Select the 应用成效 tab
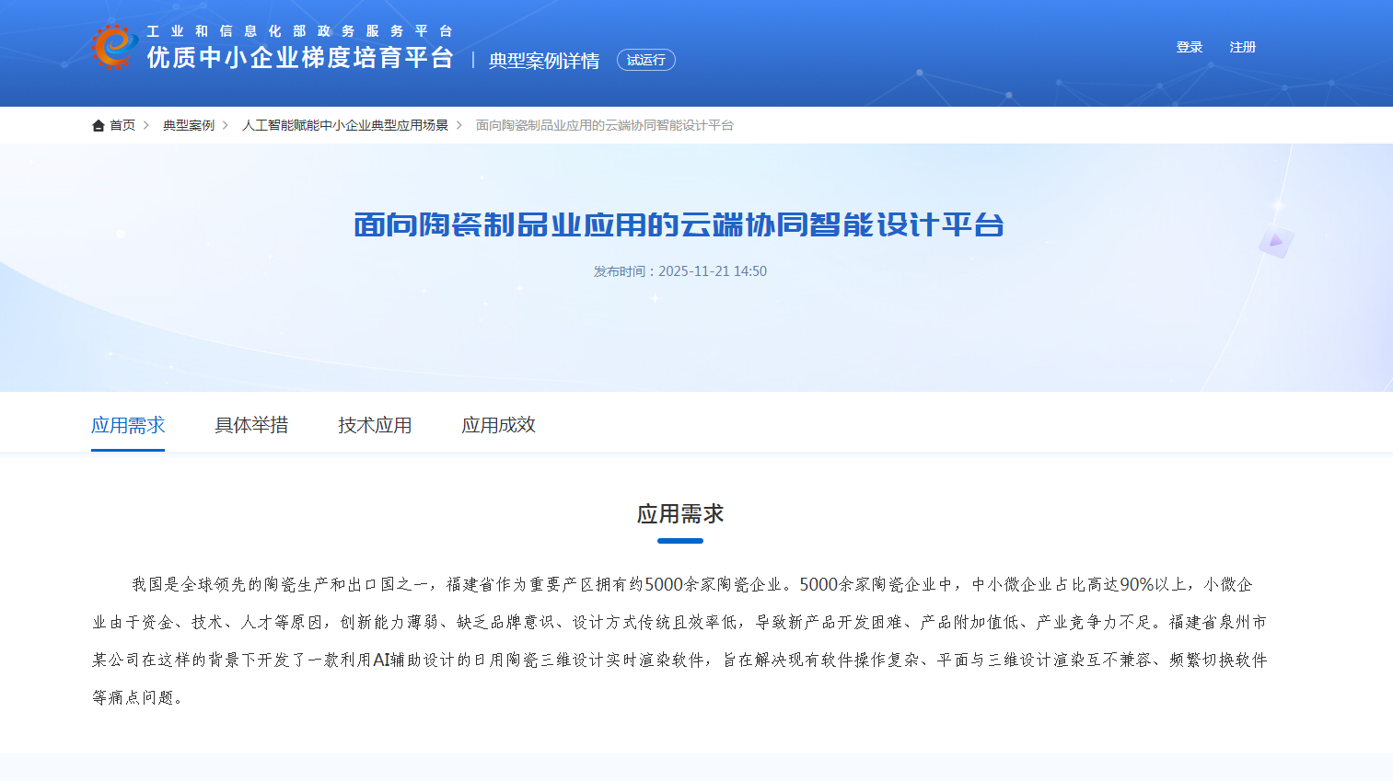This screenshot has width=1393, height=781. (x=497, y=425)
